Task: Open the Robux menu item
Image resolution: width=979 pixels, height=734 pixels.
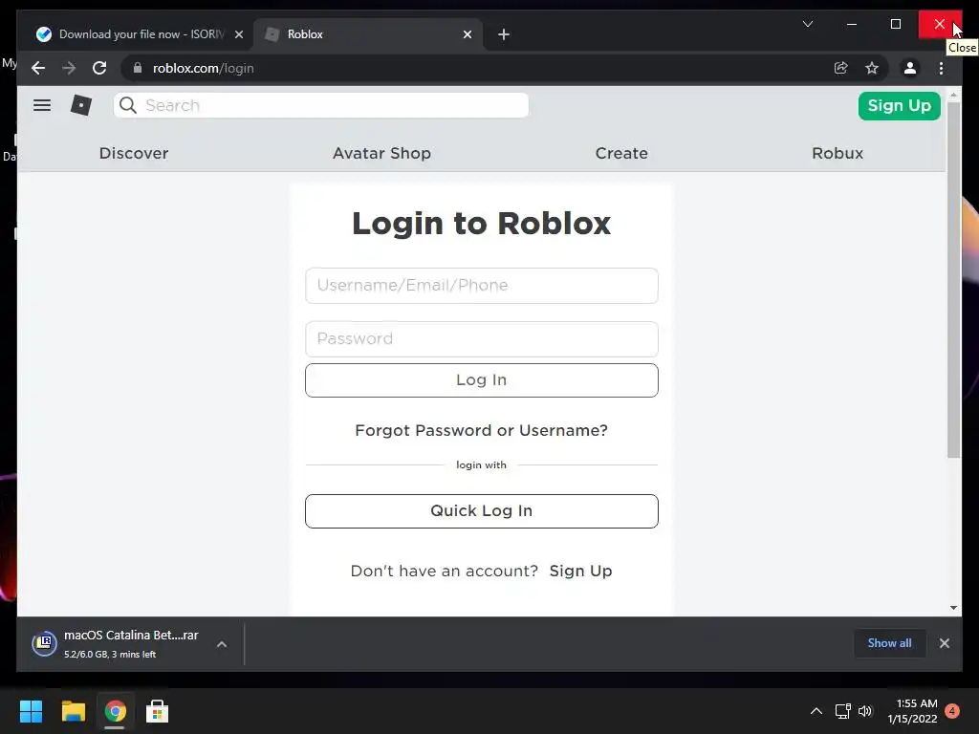Action: point(838,153)
